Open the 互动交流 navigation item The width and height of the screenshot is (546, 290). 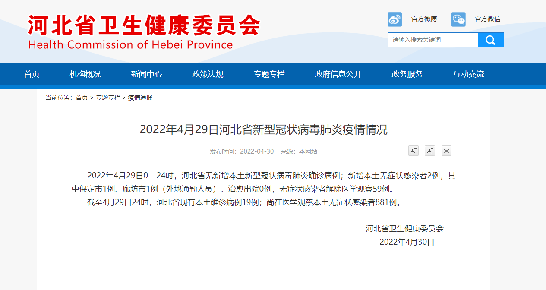click(x=469, y=74)
